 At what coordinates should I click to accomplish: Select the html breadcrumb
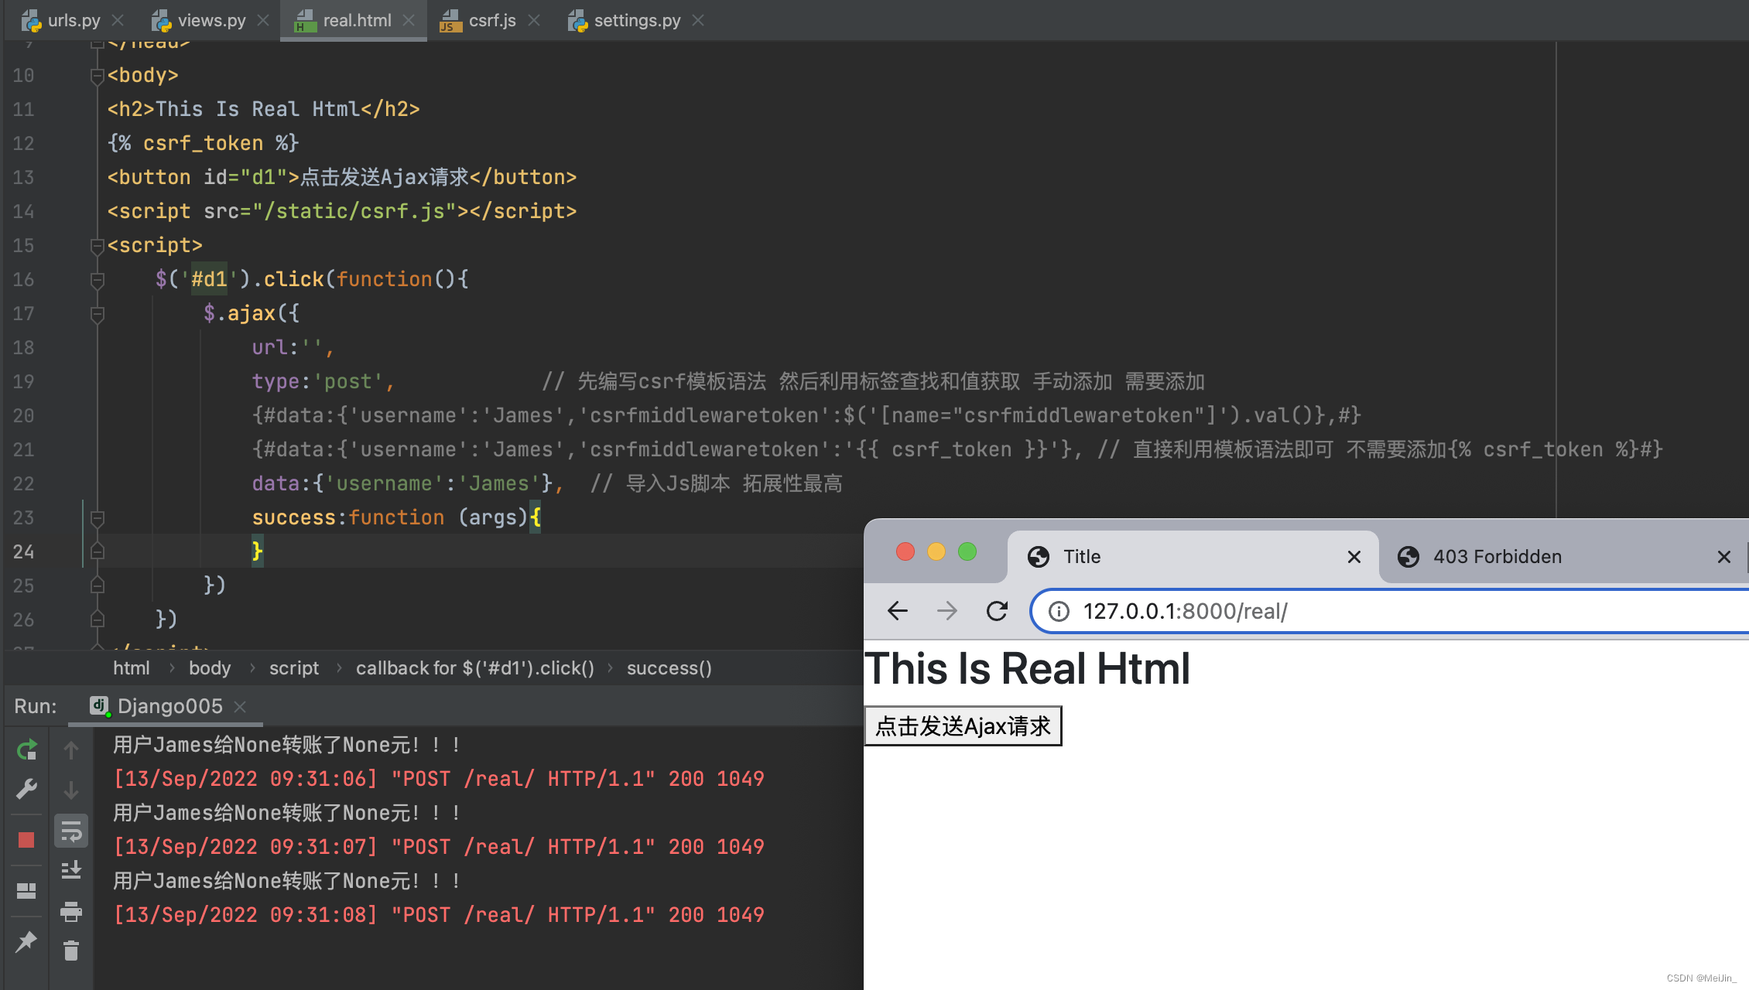tap(132, 668)
